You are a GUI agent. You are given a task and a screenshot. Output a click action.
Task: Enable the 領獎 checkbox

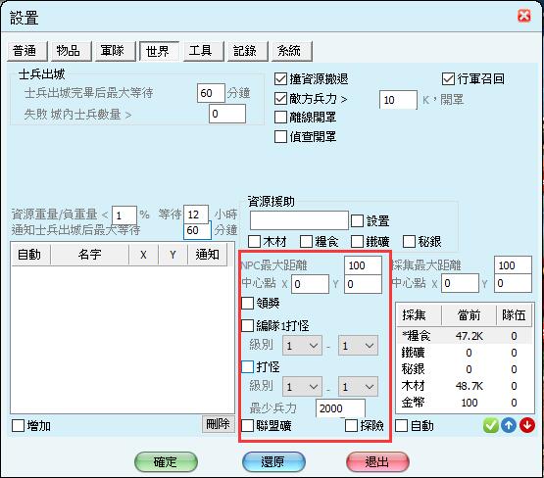click(x=247, y=303)
